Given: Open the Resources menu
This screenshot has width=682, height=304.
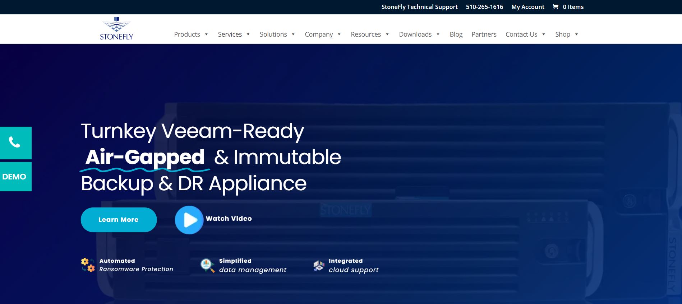Looking at the screenshot, I should [x=366, y=34].
